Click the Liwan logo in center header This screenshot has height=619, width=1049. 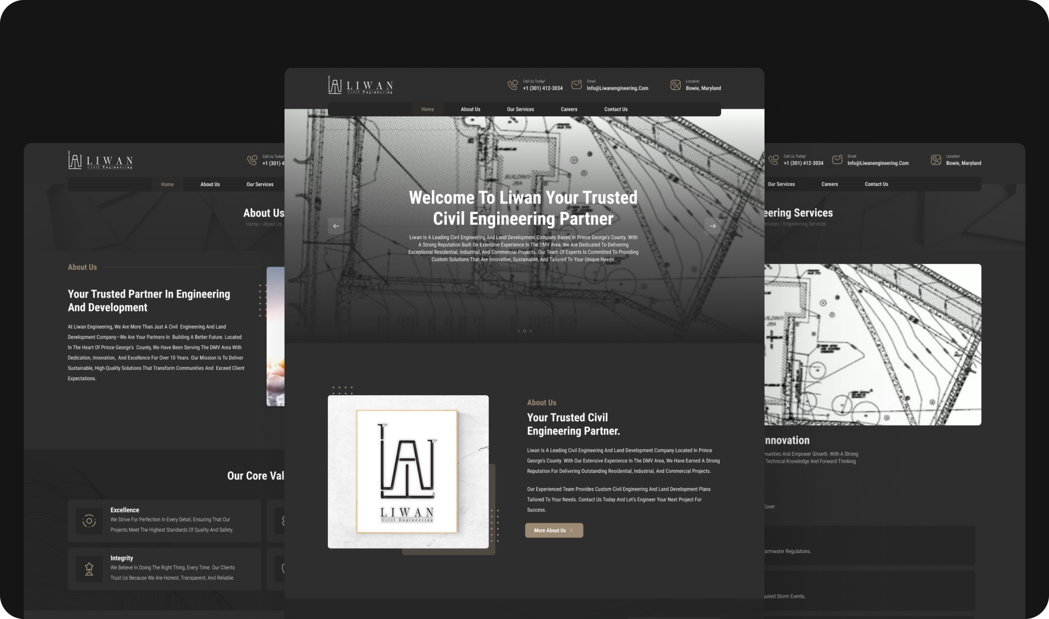360,85
